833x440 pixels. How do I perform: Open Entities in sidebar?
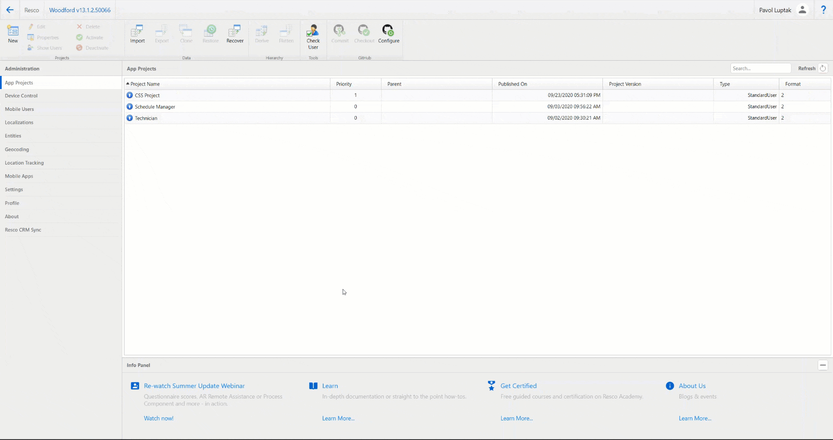point(61,136)
